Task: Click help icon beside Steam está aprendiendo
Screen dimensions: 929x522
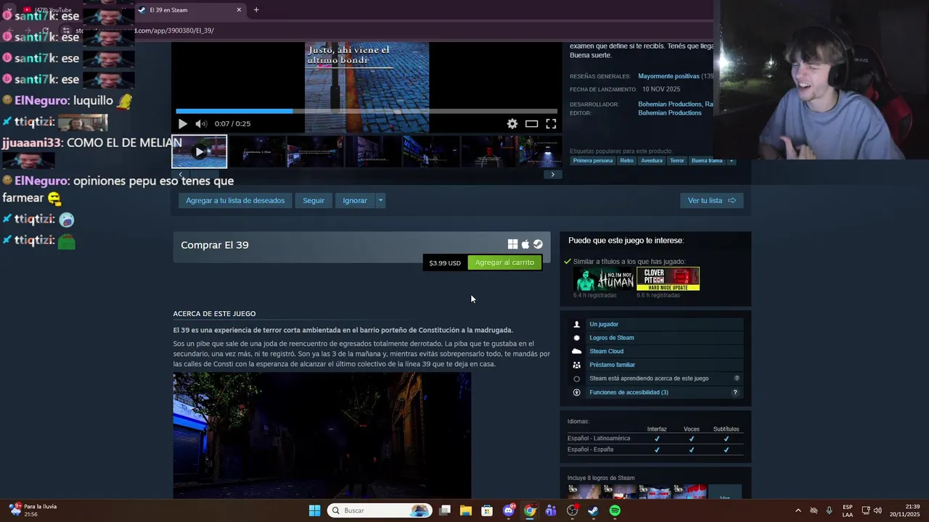Action: coord(737,378)
